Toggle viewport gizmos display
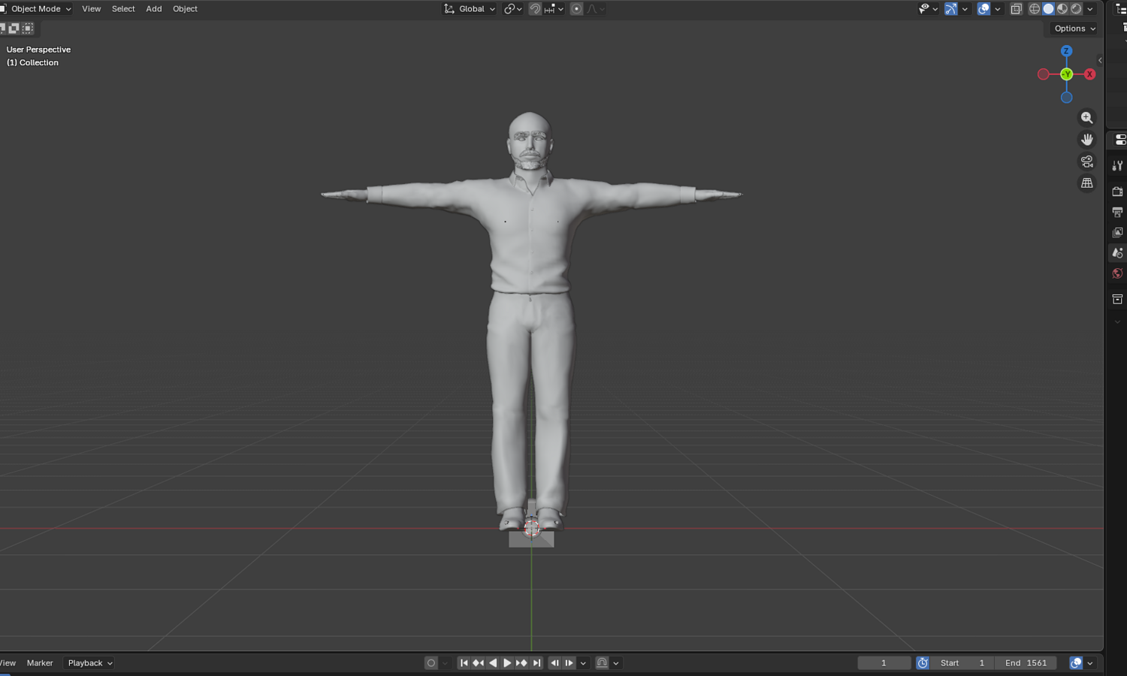 (951, 9)
